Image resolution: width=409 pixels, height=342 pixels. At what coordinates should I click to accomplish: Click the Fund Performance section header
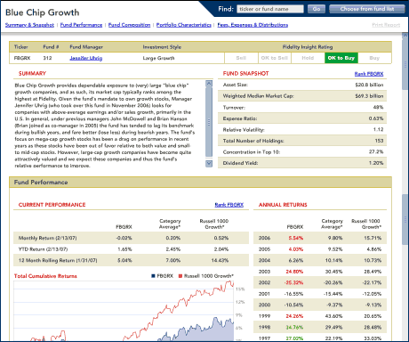coord(200,183)
